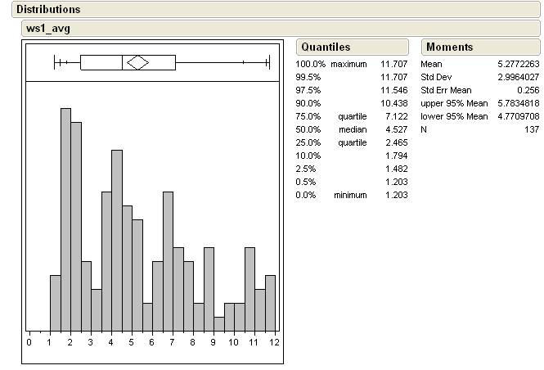Viewport: 544px width, 370px height.
Task: Collapse the Distributions outline header
Action: 48,10
